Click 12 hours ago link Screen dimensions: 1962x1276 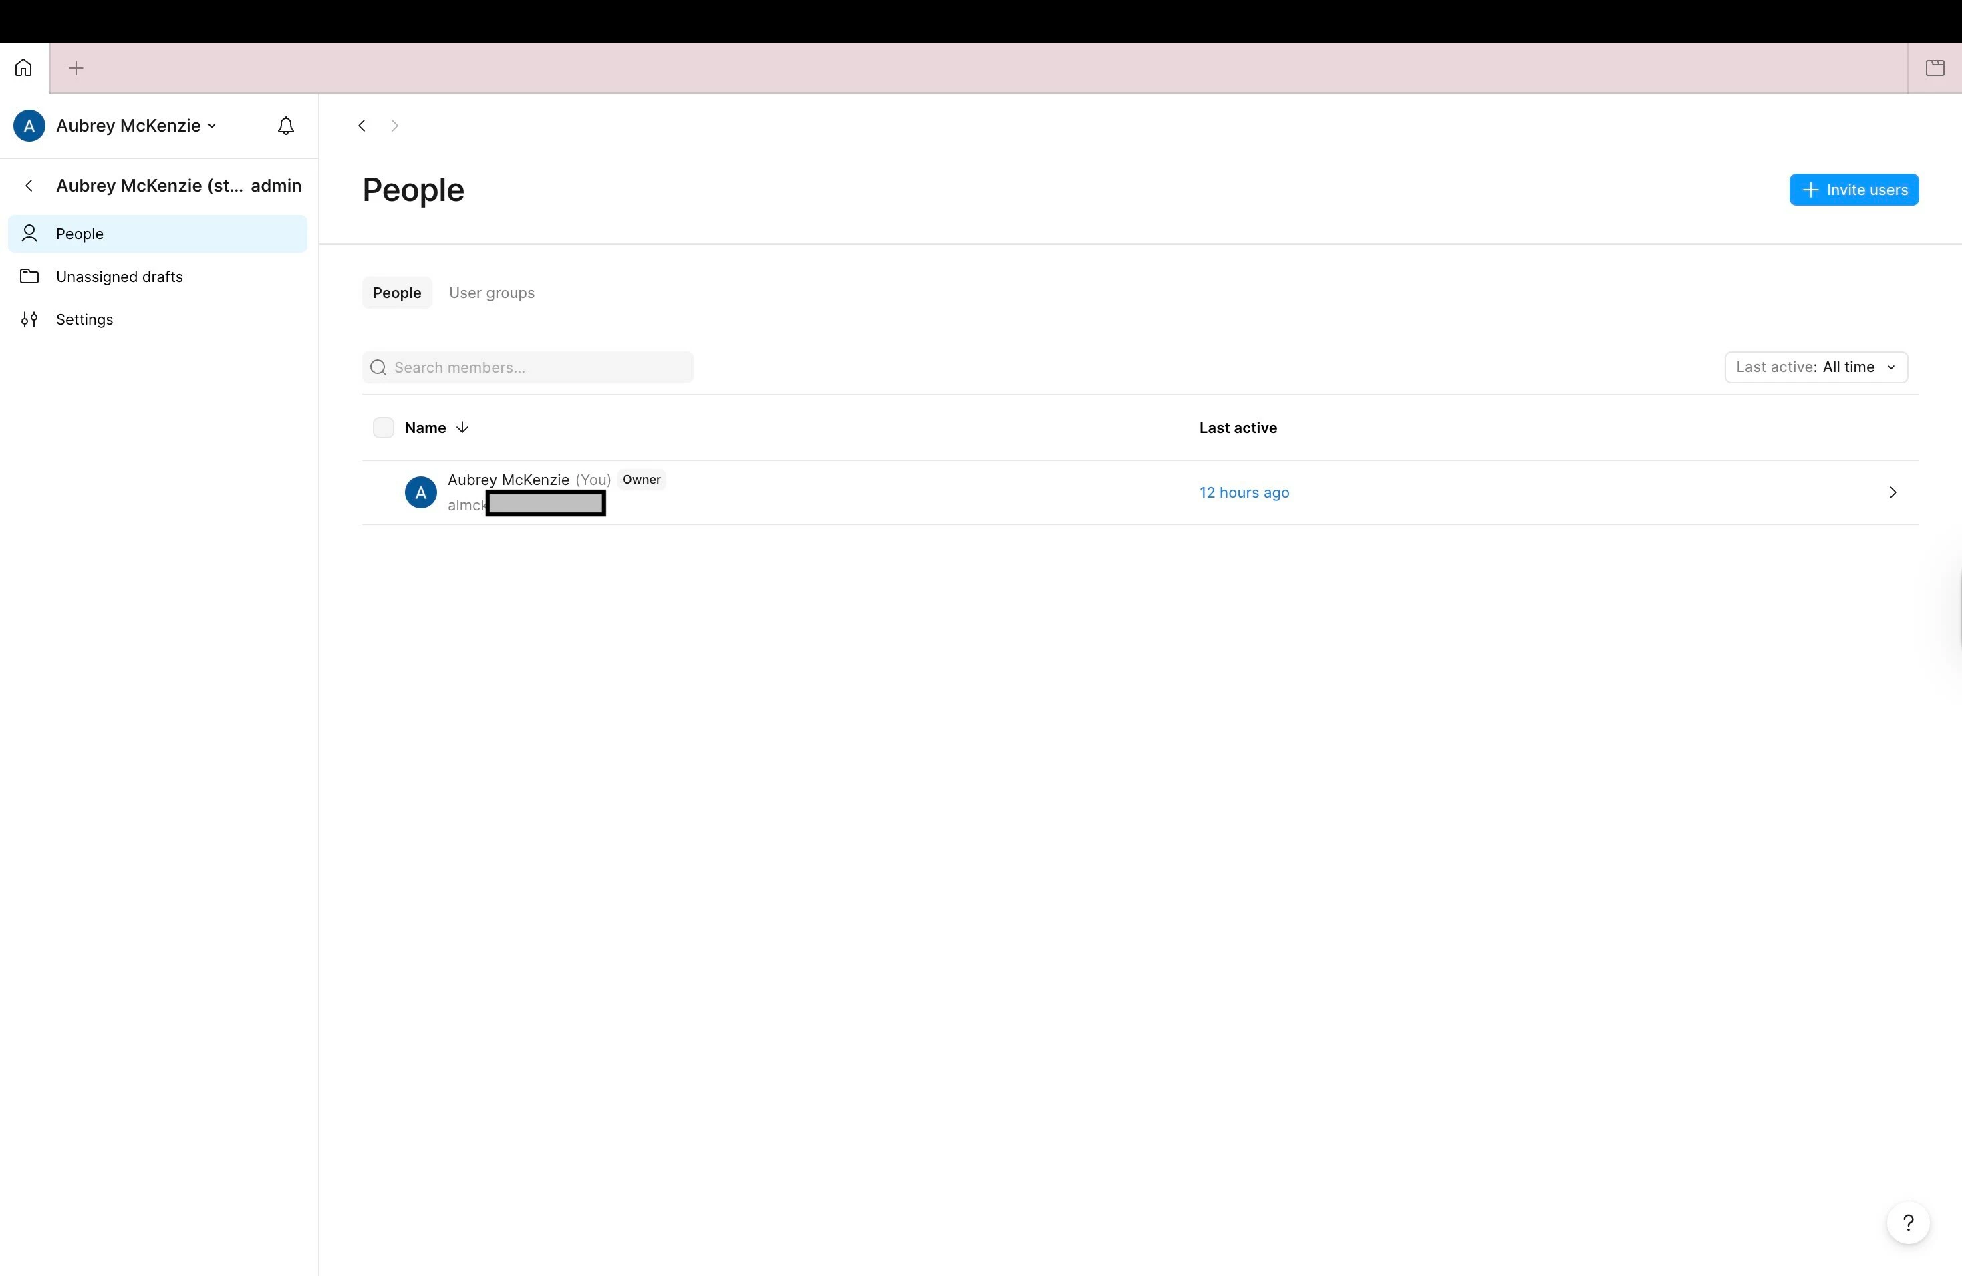click(1243, 493)
